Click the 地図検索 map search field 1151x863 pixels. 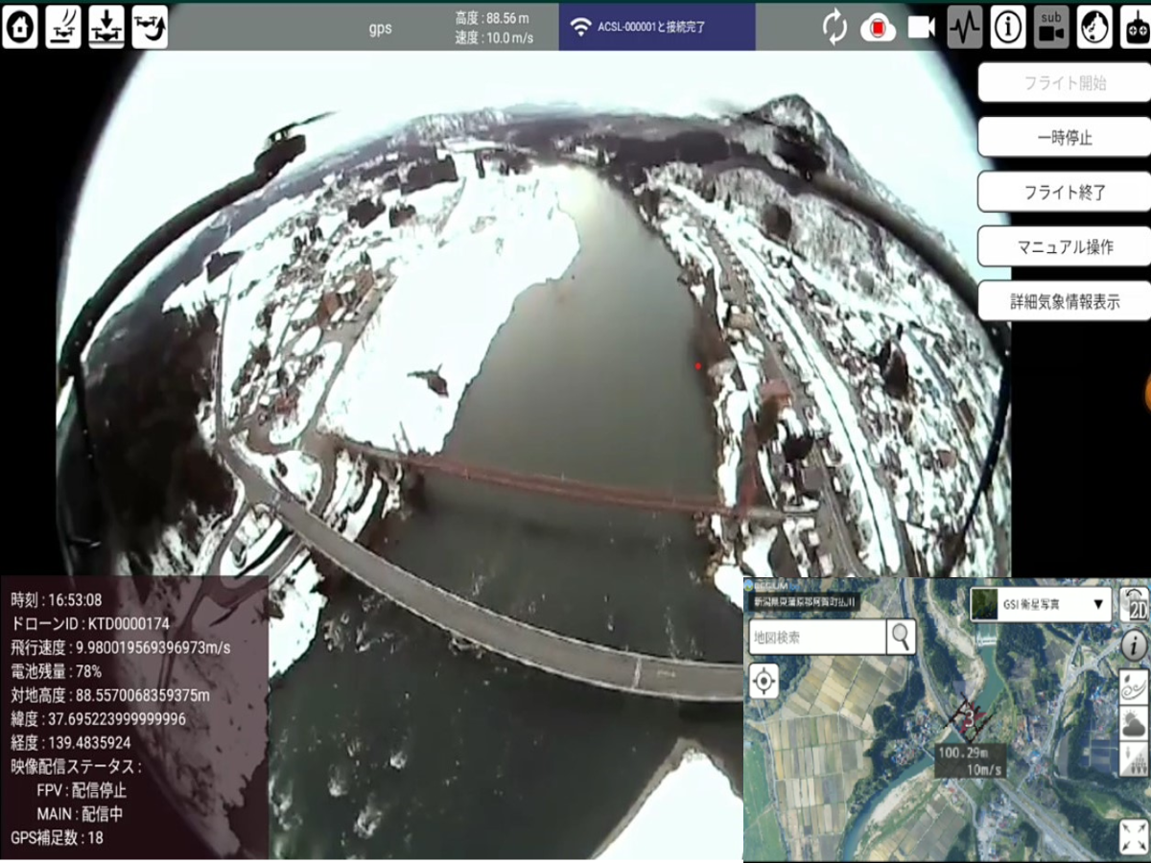(817, 637)
